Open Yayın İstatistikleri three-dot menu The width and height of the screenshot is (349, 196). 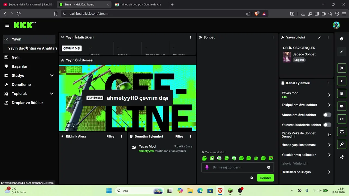point(190,37)
